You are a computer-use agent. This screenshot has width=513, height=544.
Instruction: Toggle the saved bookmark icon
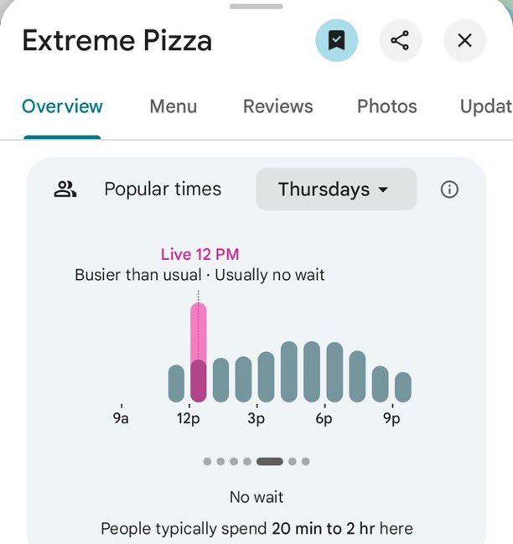pyautogui.click(x=336, y=40)
